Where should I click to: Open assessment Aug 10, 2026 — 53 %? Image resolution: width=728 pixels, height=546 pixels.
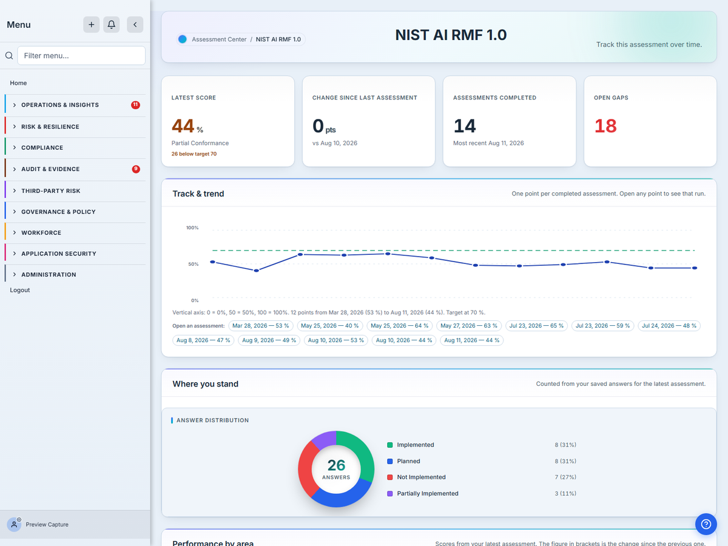click(336, 340)
